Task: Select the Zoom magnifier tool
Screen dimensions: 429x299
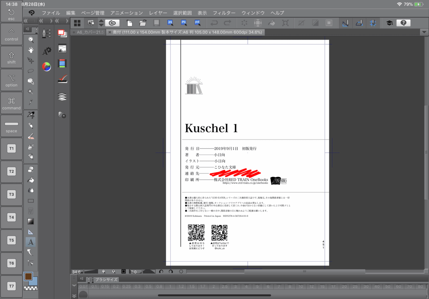Action: pyautogui.click(x=31, y=39)
